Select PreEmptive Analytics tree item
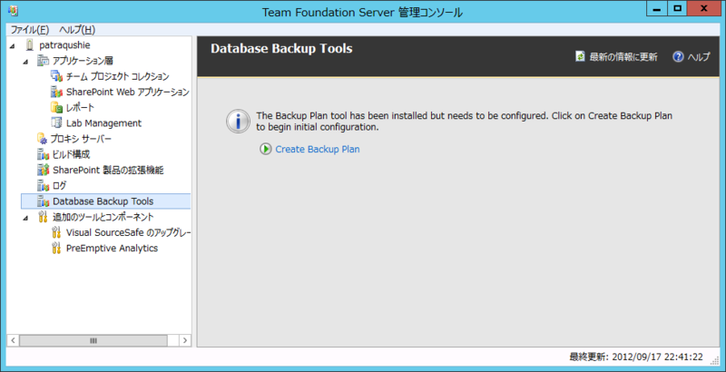 112,248
